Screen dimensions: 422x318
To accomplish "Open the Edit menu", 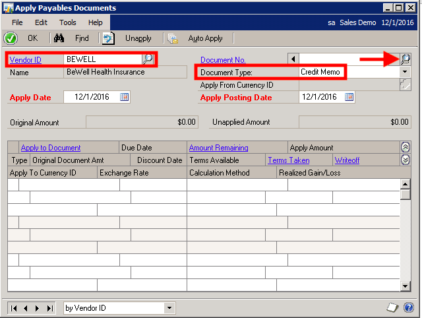I will (x=41, y=22).
